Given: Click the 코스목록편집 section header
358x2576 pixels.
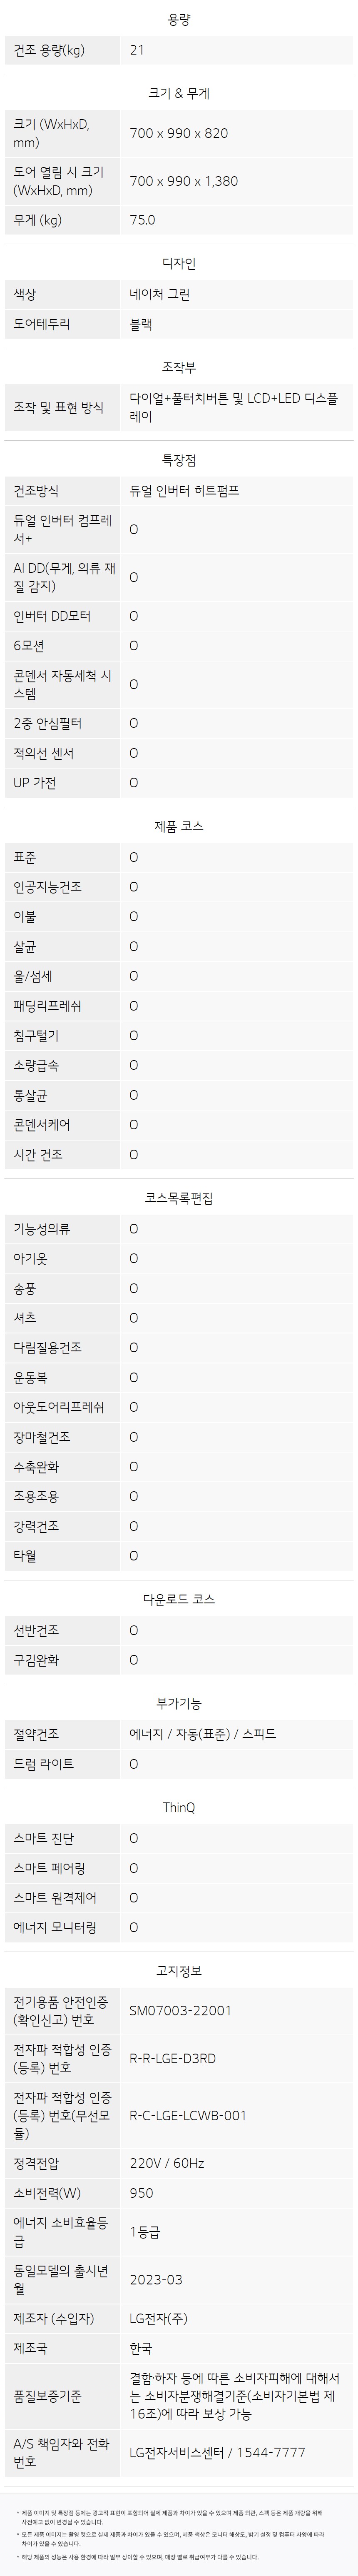Looking at the screenshot, I should 179,1198.
